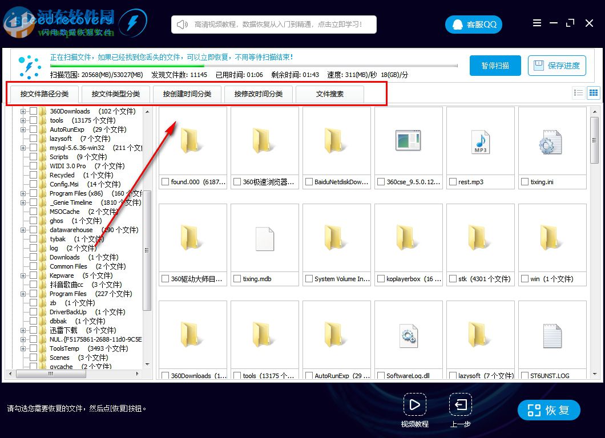Click the 恢复 recover button
This screenshot has width=605, height=438.
(x=548, y=410)
